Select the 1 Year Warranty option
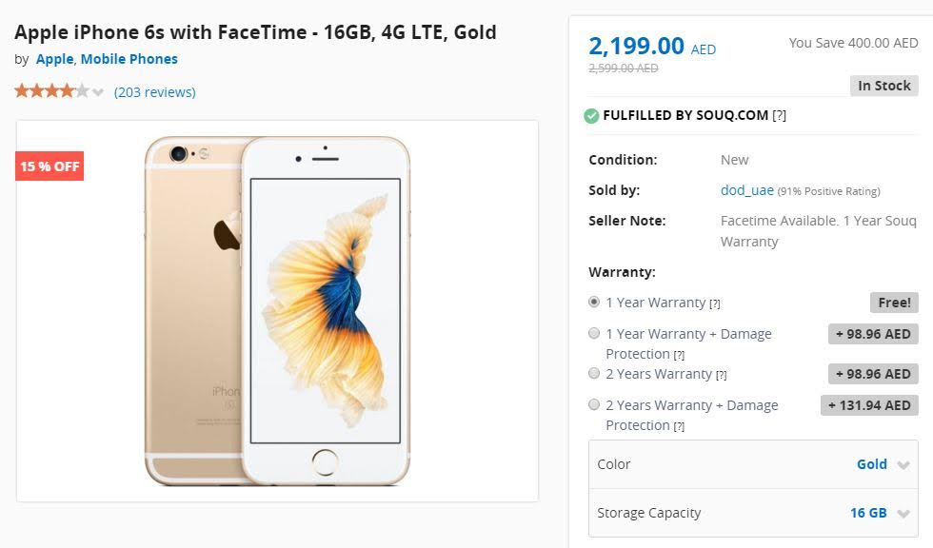933x548 pixels. click(x=594, y=302)
